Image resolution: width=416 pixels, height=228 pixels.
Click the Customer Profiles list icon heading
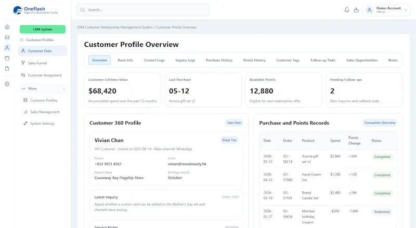click(22, 40)
